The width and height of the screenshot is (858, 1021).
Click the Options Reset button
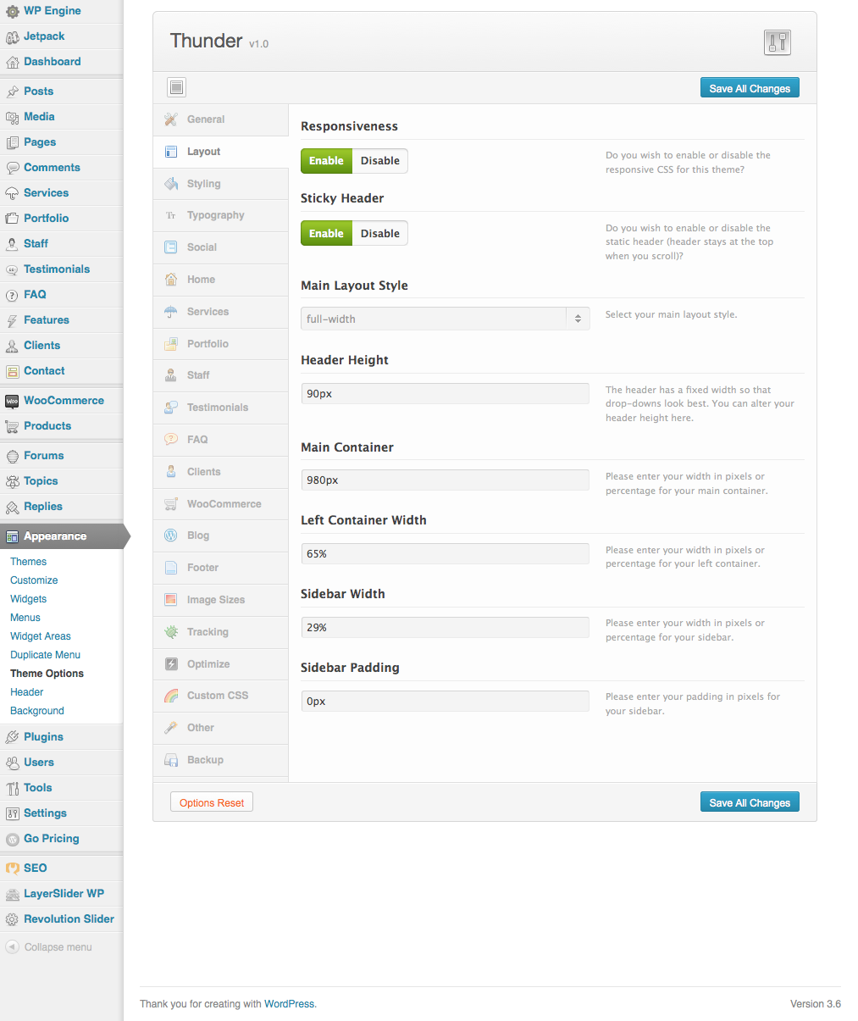(x=212, y=802)
